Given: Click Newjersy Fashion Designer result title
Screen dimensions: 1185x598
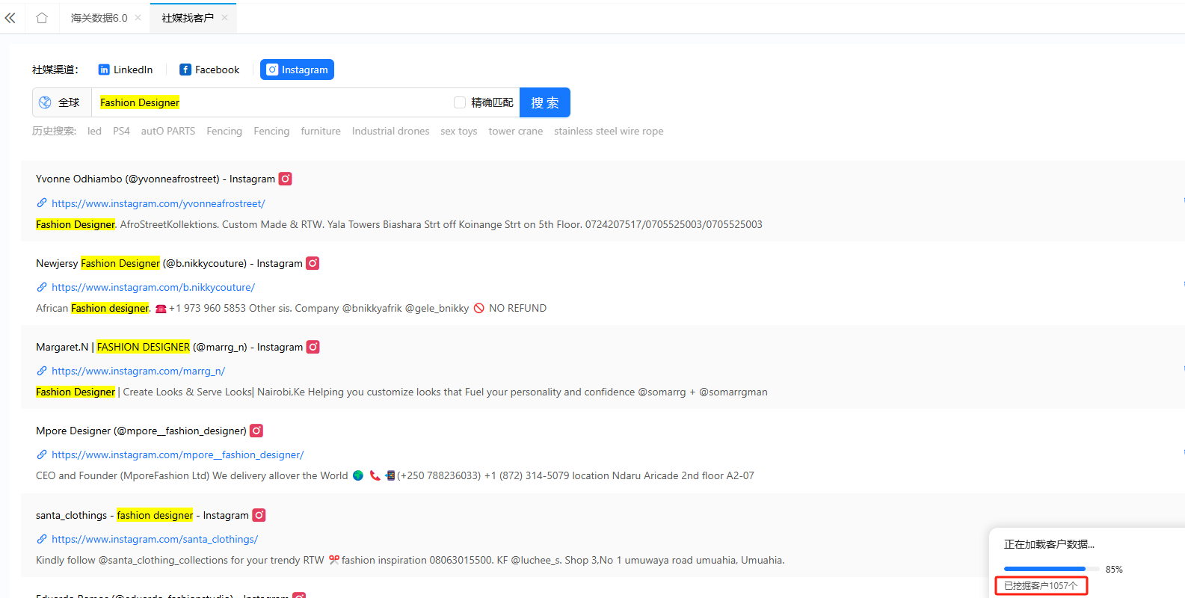Looking at the screenshot, I should pyautogui.click(x=169, y=263).
